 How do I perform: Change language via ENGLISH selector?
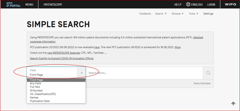[x=197, y=5]
